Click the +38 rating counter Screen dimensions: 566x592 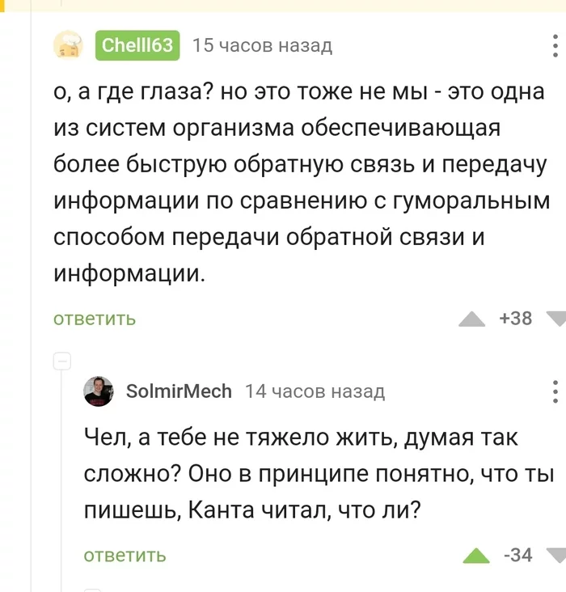point(515,319)
